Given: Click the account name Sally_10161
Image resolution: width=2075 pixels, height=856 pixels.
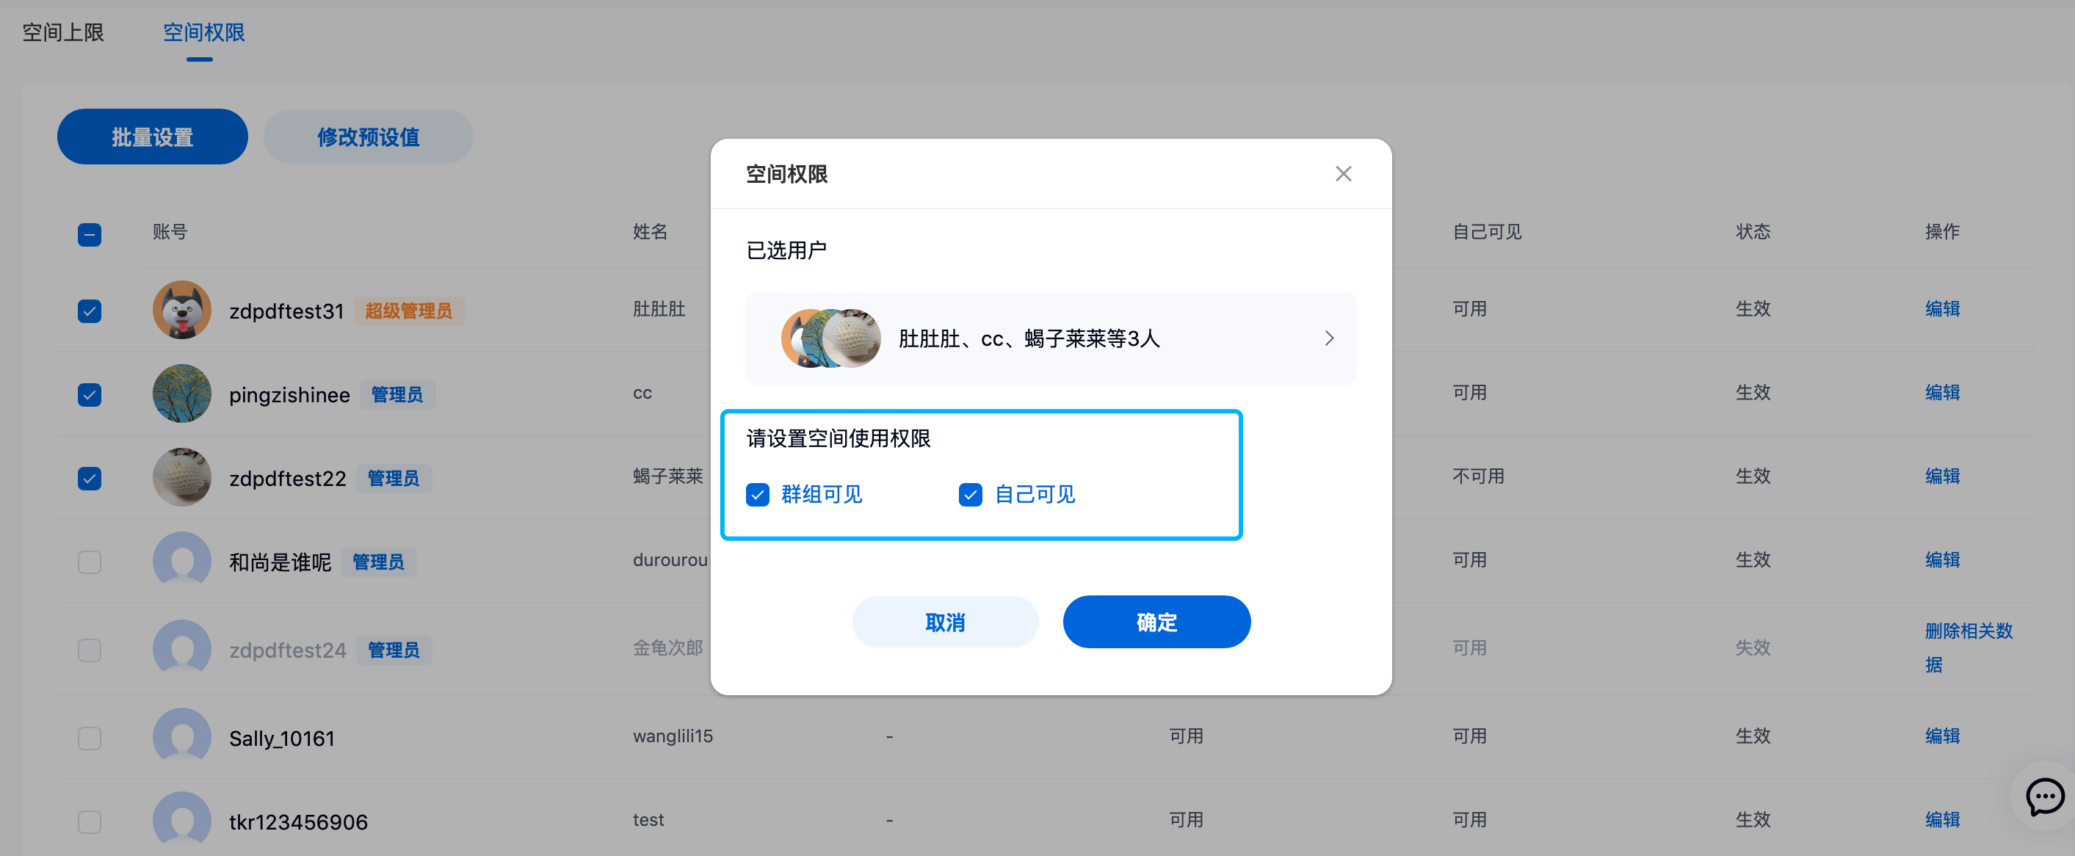Looking at the screenshot, I should (x=281, y=738).
